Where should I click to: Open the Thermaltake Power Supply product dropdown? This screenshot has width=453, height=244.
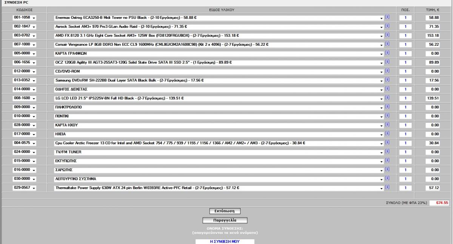[x=219, y=188]
